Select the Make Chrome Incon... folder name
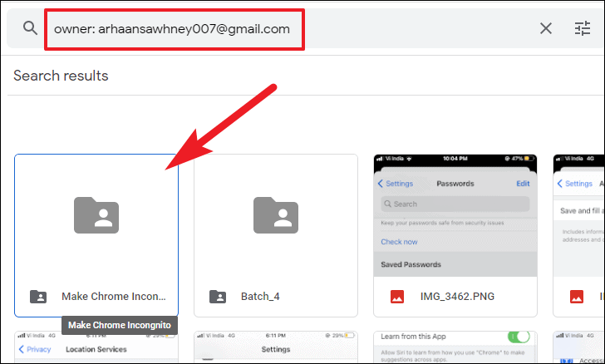Screen dimensions: 605x364 pos(113,297)
